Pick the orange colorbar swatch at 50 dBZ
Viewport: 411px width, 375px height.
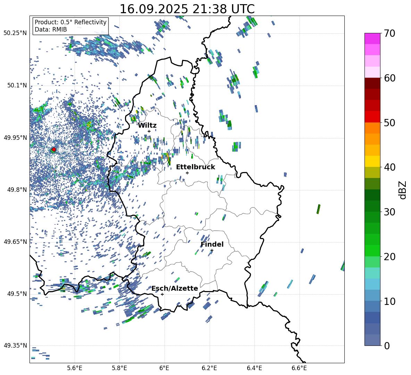point(372,128)
